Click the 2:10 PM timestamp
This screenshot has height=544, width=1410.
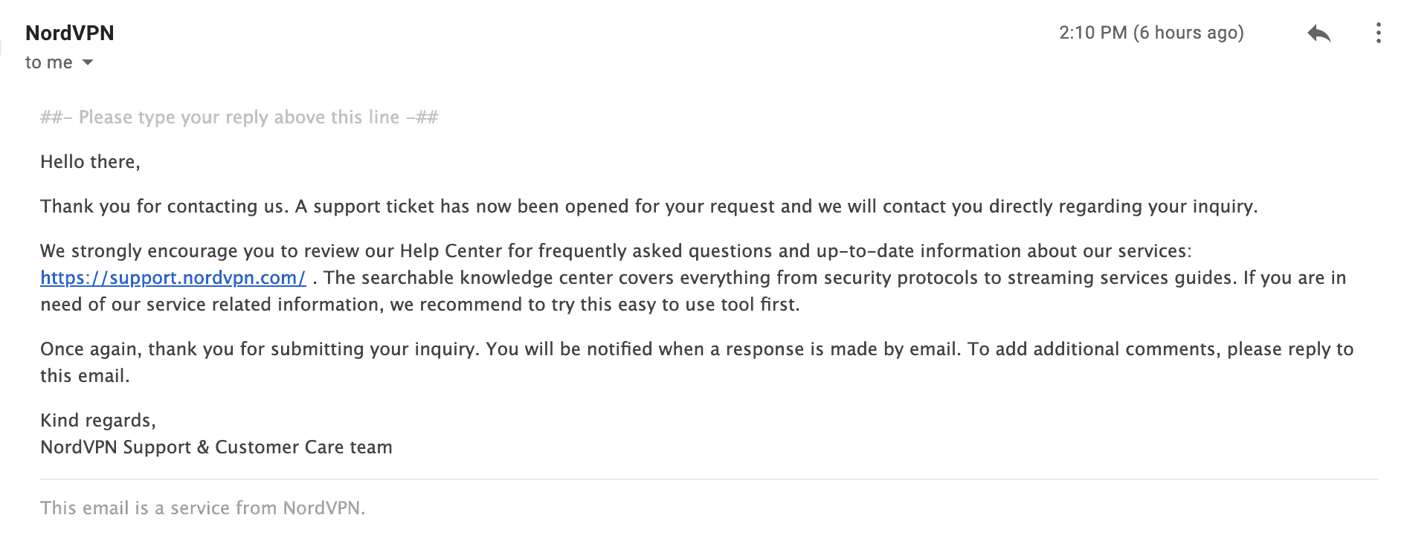coord(1092,33)
